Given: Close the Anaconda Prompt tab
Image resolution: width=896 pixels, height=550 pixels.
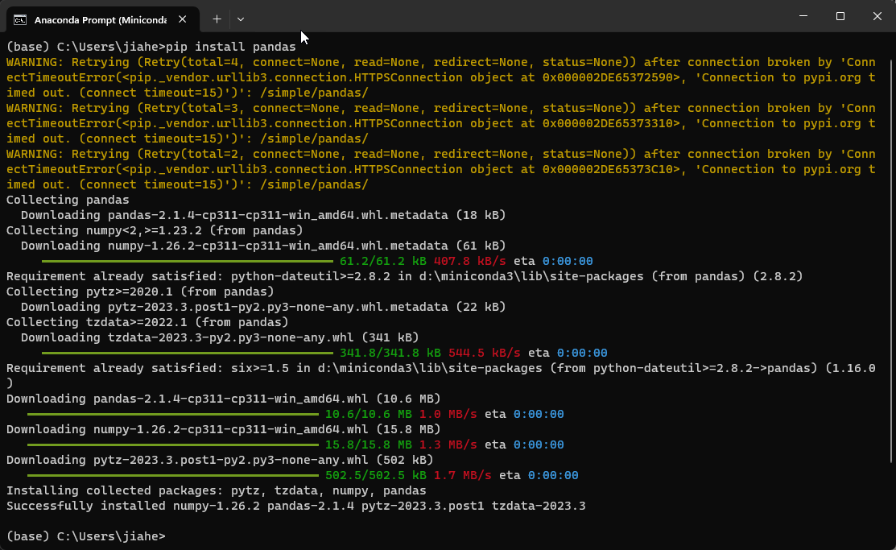Looking at the screenshot, I should tap(182, 19).
